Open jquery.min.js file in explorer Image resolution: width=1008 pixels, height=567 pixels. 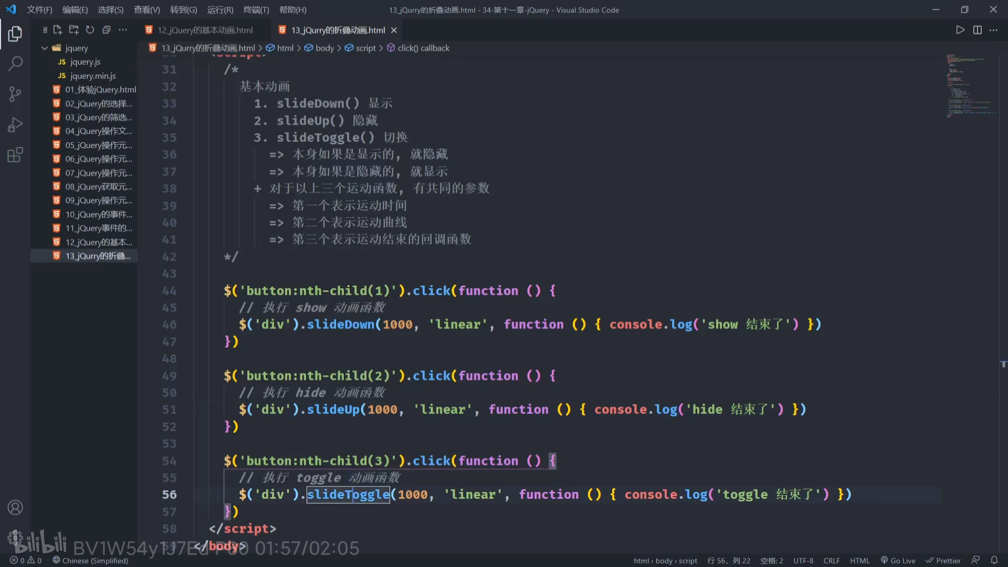pyautogui.click(x=93, y=76)
